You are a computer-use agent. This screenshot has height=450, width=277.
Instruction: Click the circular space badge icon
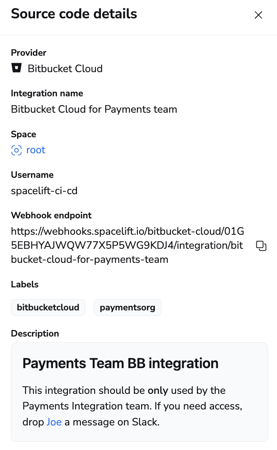(x=16, y=150)
